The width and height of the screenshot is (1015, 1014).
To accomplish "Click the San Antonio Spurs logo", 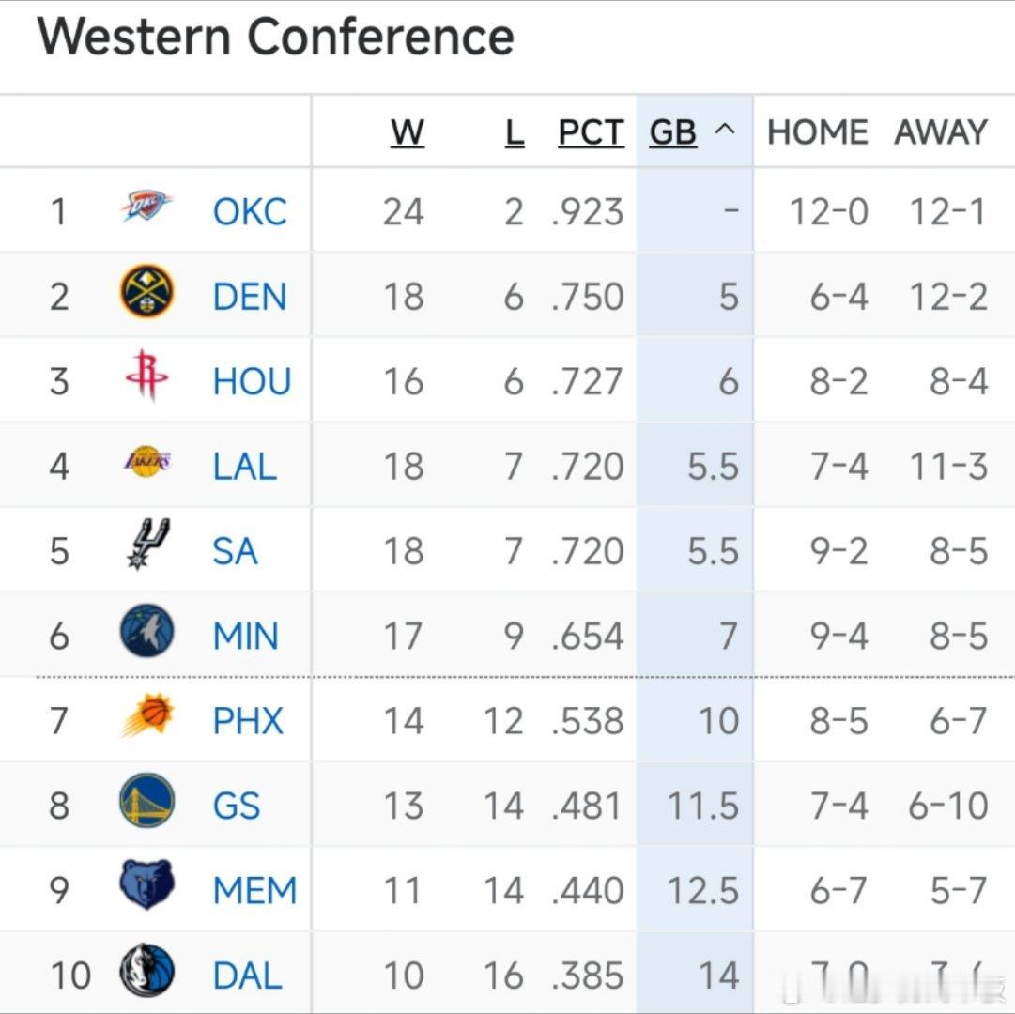I will (x=147, y=545).
